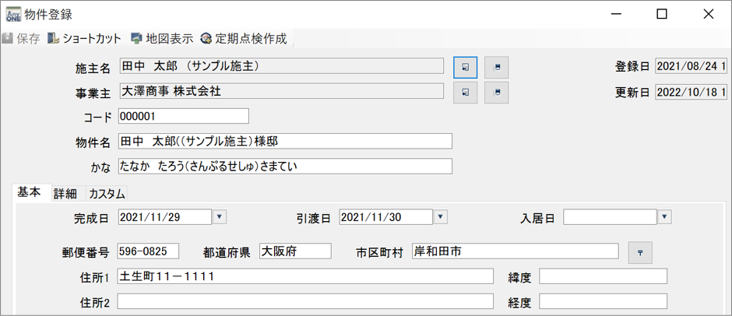Open 地図表示 map view

162,38
